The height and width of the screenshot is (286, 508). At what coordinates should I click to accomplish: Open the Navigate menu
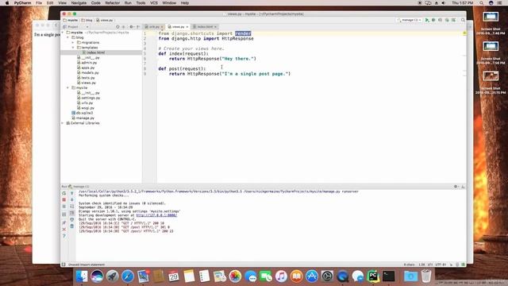pyautogui.click(x=79, y=3)
